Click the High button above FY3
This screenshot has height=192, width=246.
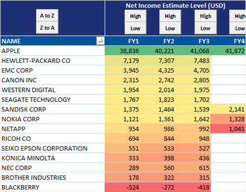tap(206, 16)
